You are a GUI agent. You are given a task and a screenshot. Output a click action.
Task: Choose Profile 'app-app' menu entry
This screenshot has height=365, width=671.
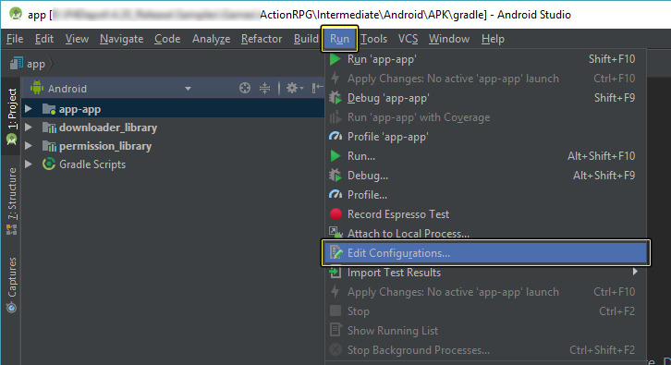click(485, 137)
